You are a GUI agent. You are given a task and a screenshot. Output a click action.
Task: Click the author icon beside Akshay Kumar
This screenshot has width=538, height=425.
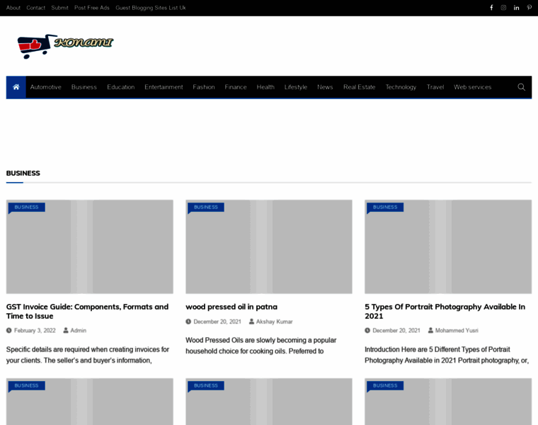click(251, 322)
